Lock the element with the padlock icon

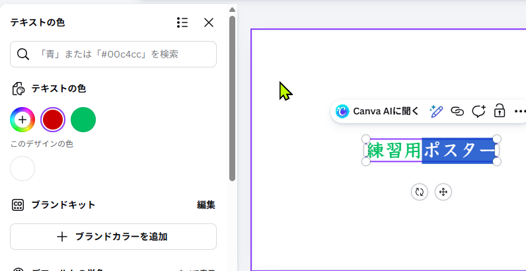tap(500, 110)
